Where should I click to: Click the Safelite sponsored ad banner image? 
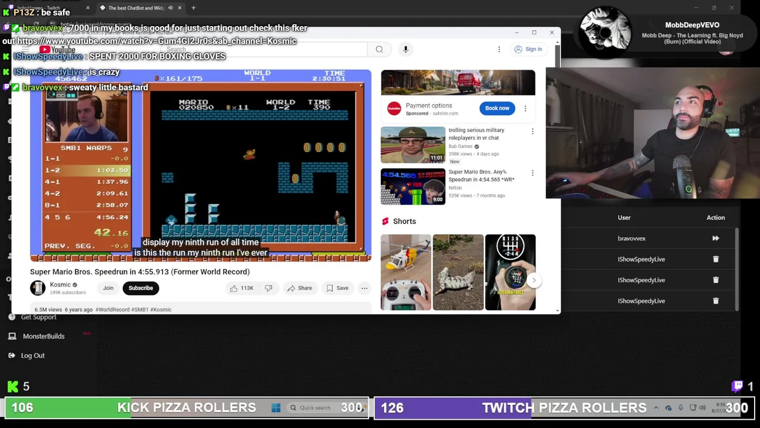458,83
